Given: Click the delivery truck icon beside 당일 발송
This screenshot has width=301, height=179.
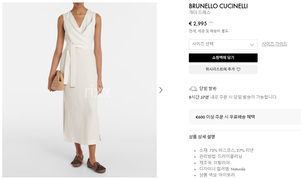Looking at the screenshot, I should click(193, 89).
